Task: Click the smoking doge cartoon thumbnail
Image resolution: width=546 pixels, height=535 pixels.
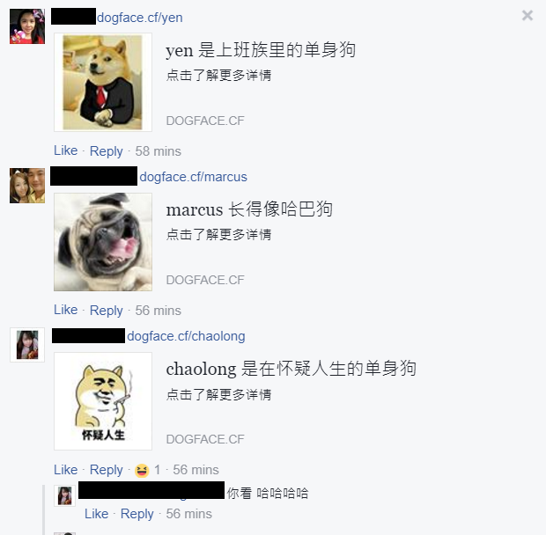Action: [x=103, y=401]
